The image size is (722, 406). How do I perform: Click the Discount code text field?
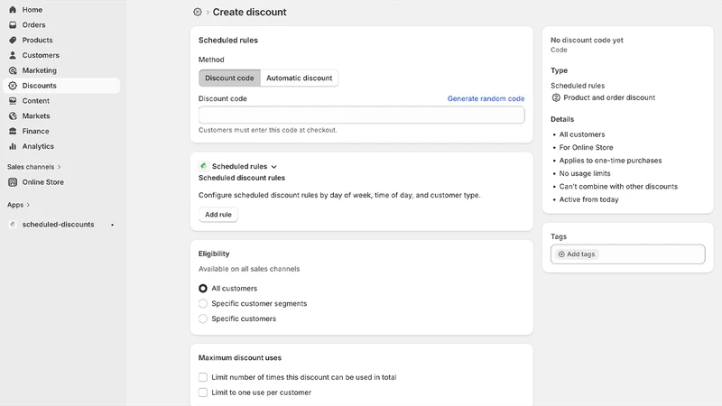coord(362,115)
